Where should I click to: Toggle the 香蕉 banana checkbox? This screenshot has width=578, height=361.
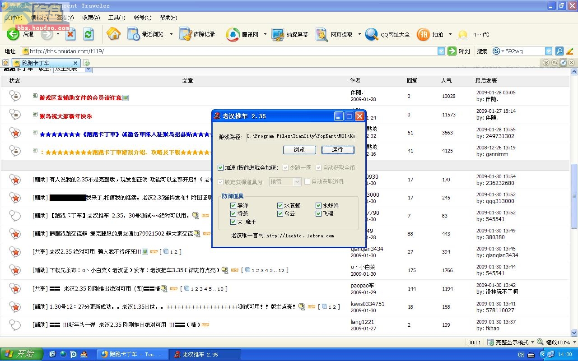233,213
